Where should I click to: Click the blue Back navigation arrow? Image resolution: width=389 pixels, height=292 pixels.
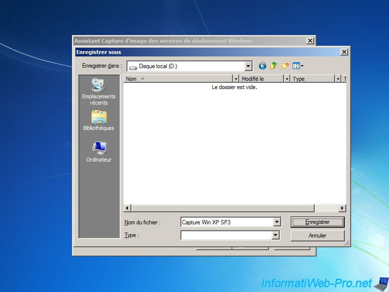click(262, 66)
